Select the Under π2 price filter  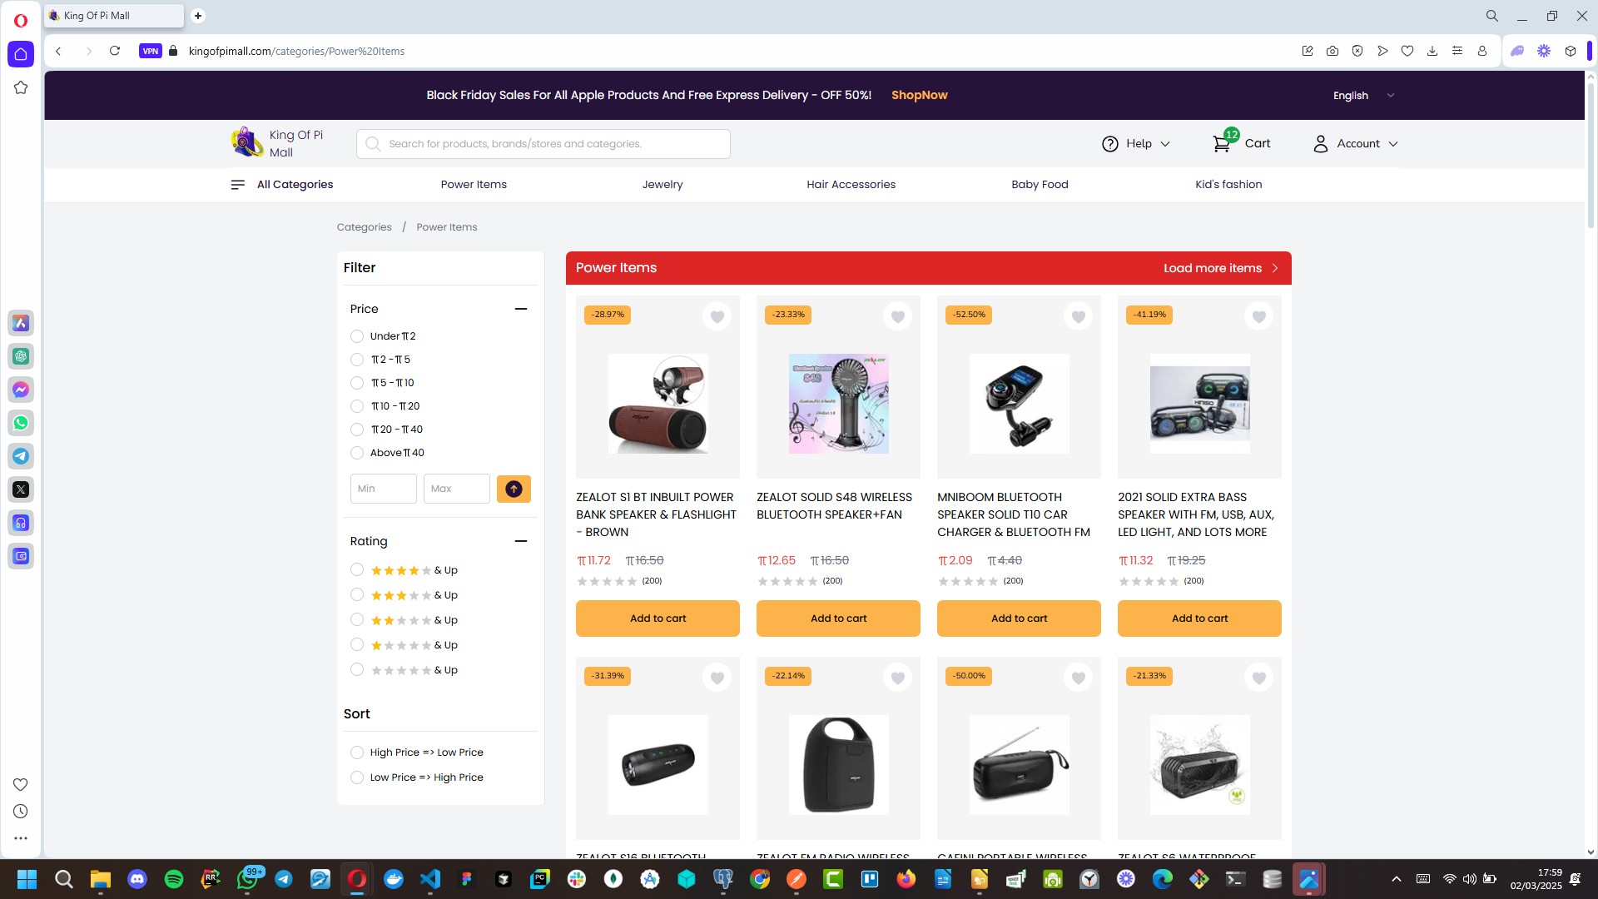[x=357, y=336]
